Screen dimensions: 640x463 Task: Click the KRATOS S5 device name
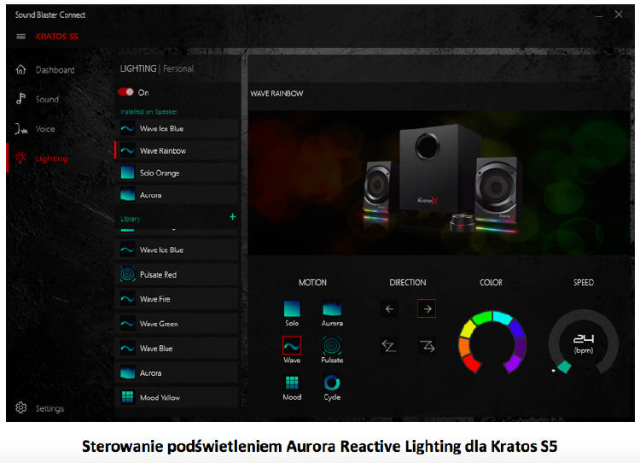click(x=56, y=37)
